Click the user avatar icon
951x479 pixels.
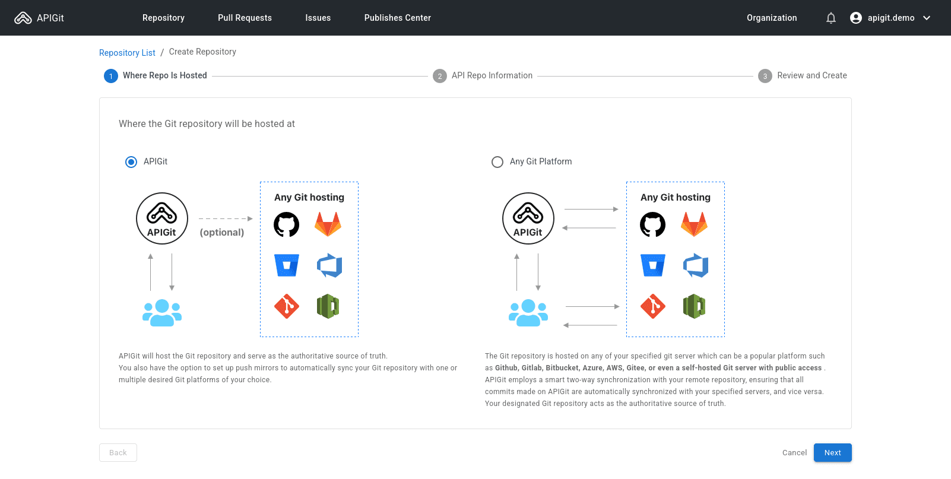point(856,18)
